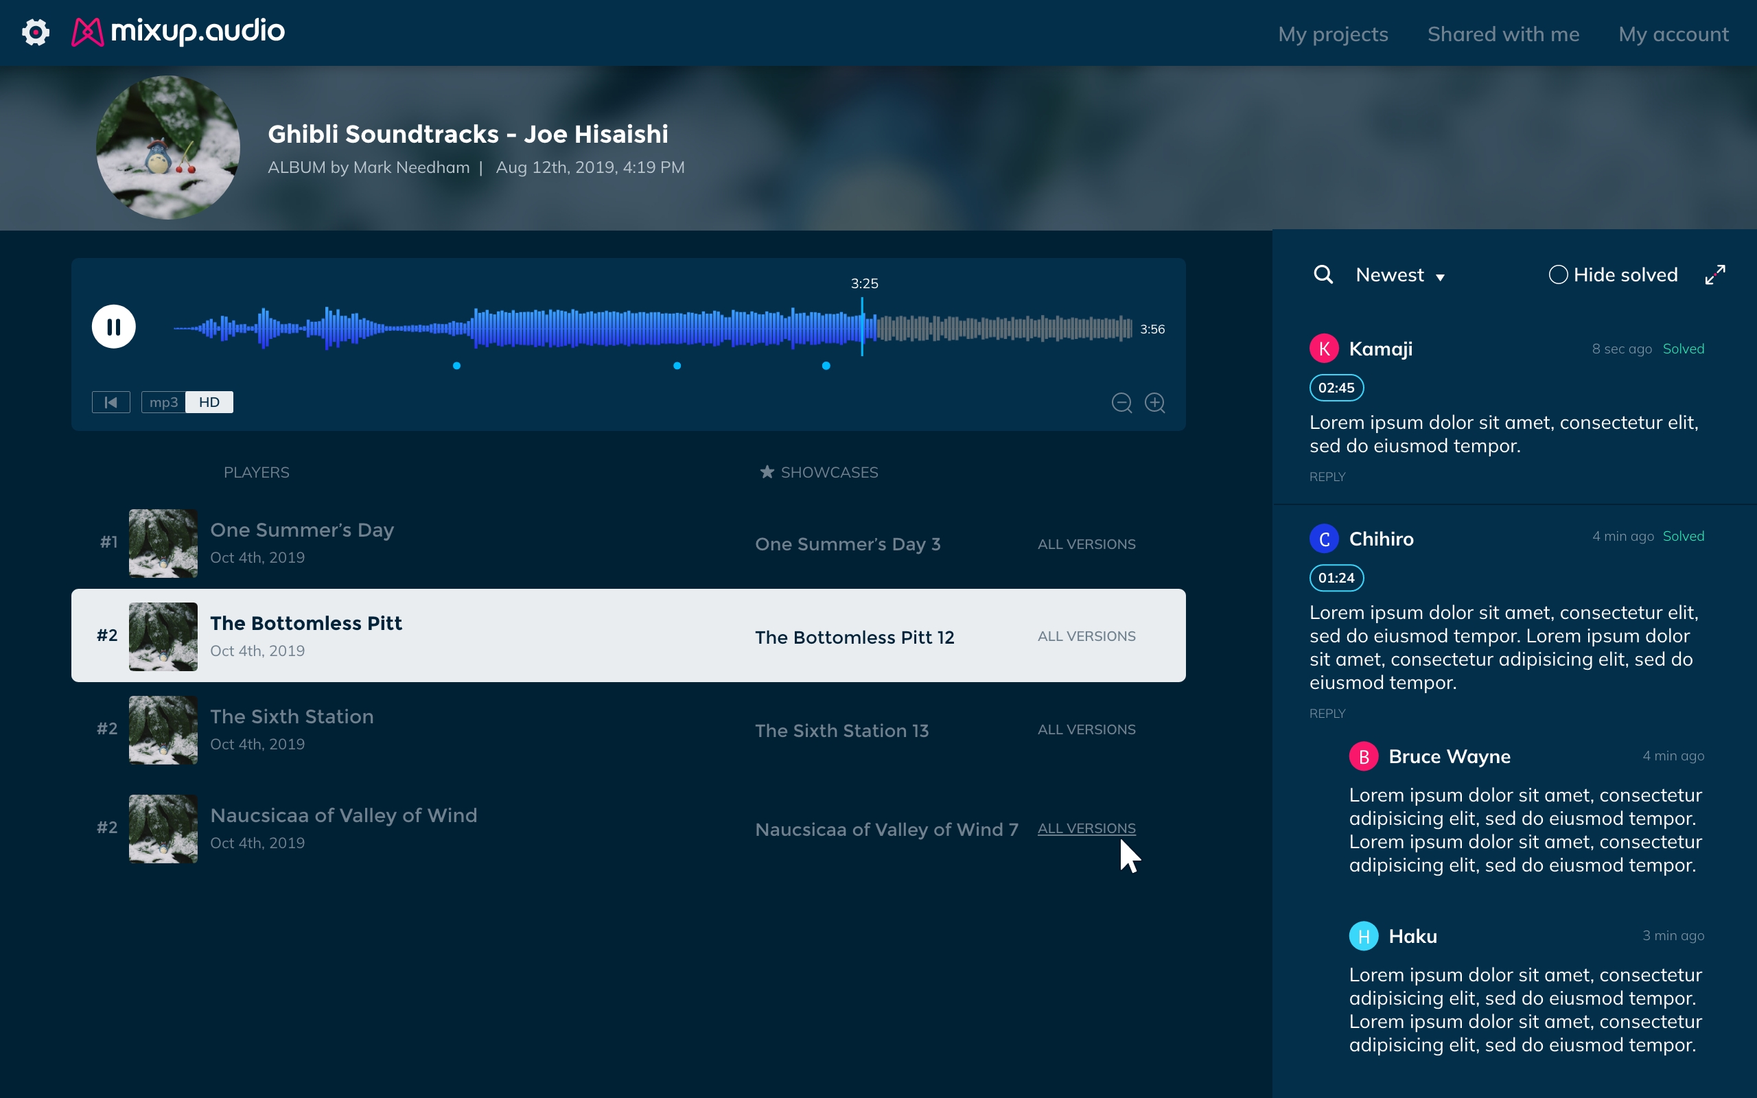Viewport: 1757px width, 1098px height.
Task: Jump to Kamaji's 02:45 timestamp
Action: (1336, 388)
